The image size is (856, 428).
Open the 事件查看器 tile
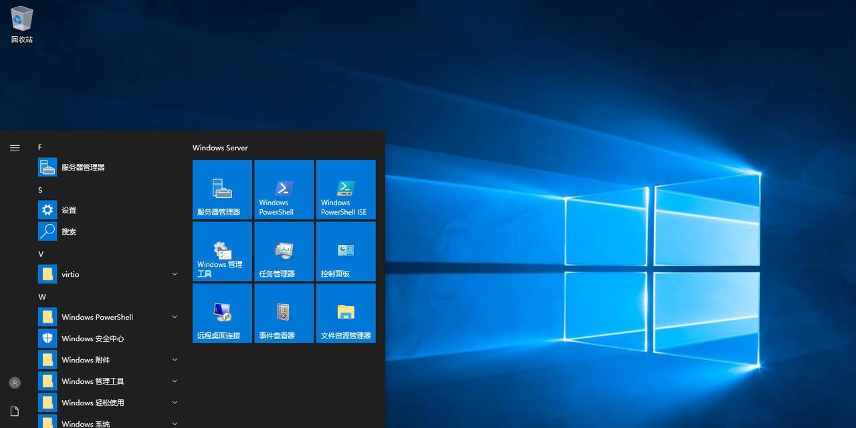point(284,313)
